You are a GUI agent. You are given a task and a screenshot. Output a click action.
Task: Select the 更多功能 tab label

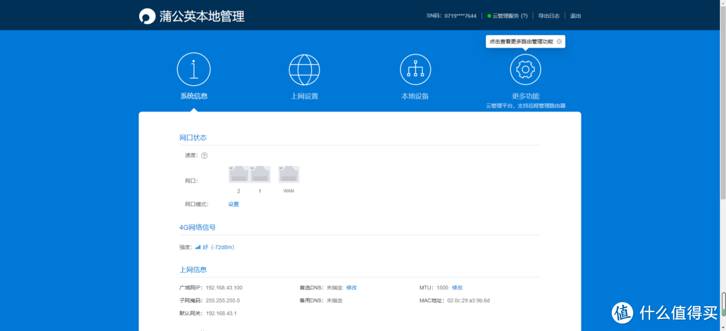pos(526,97)
